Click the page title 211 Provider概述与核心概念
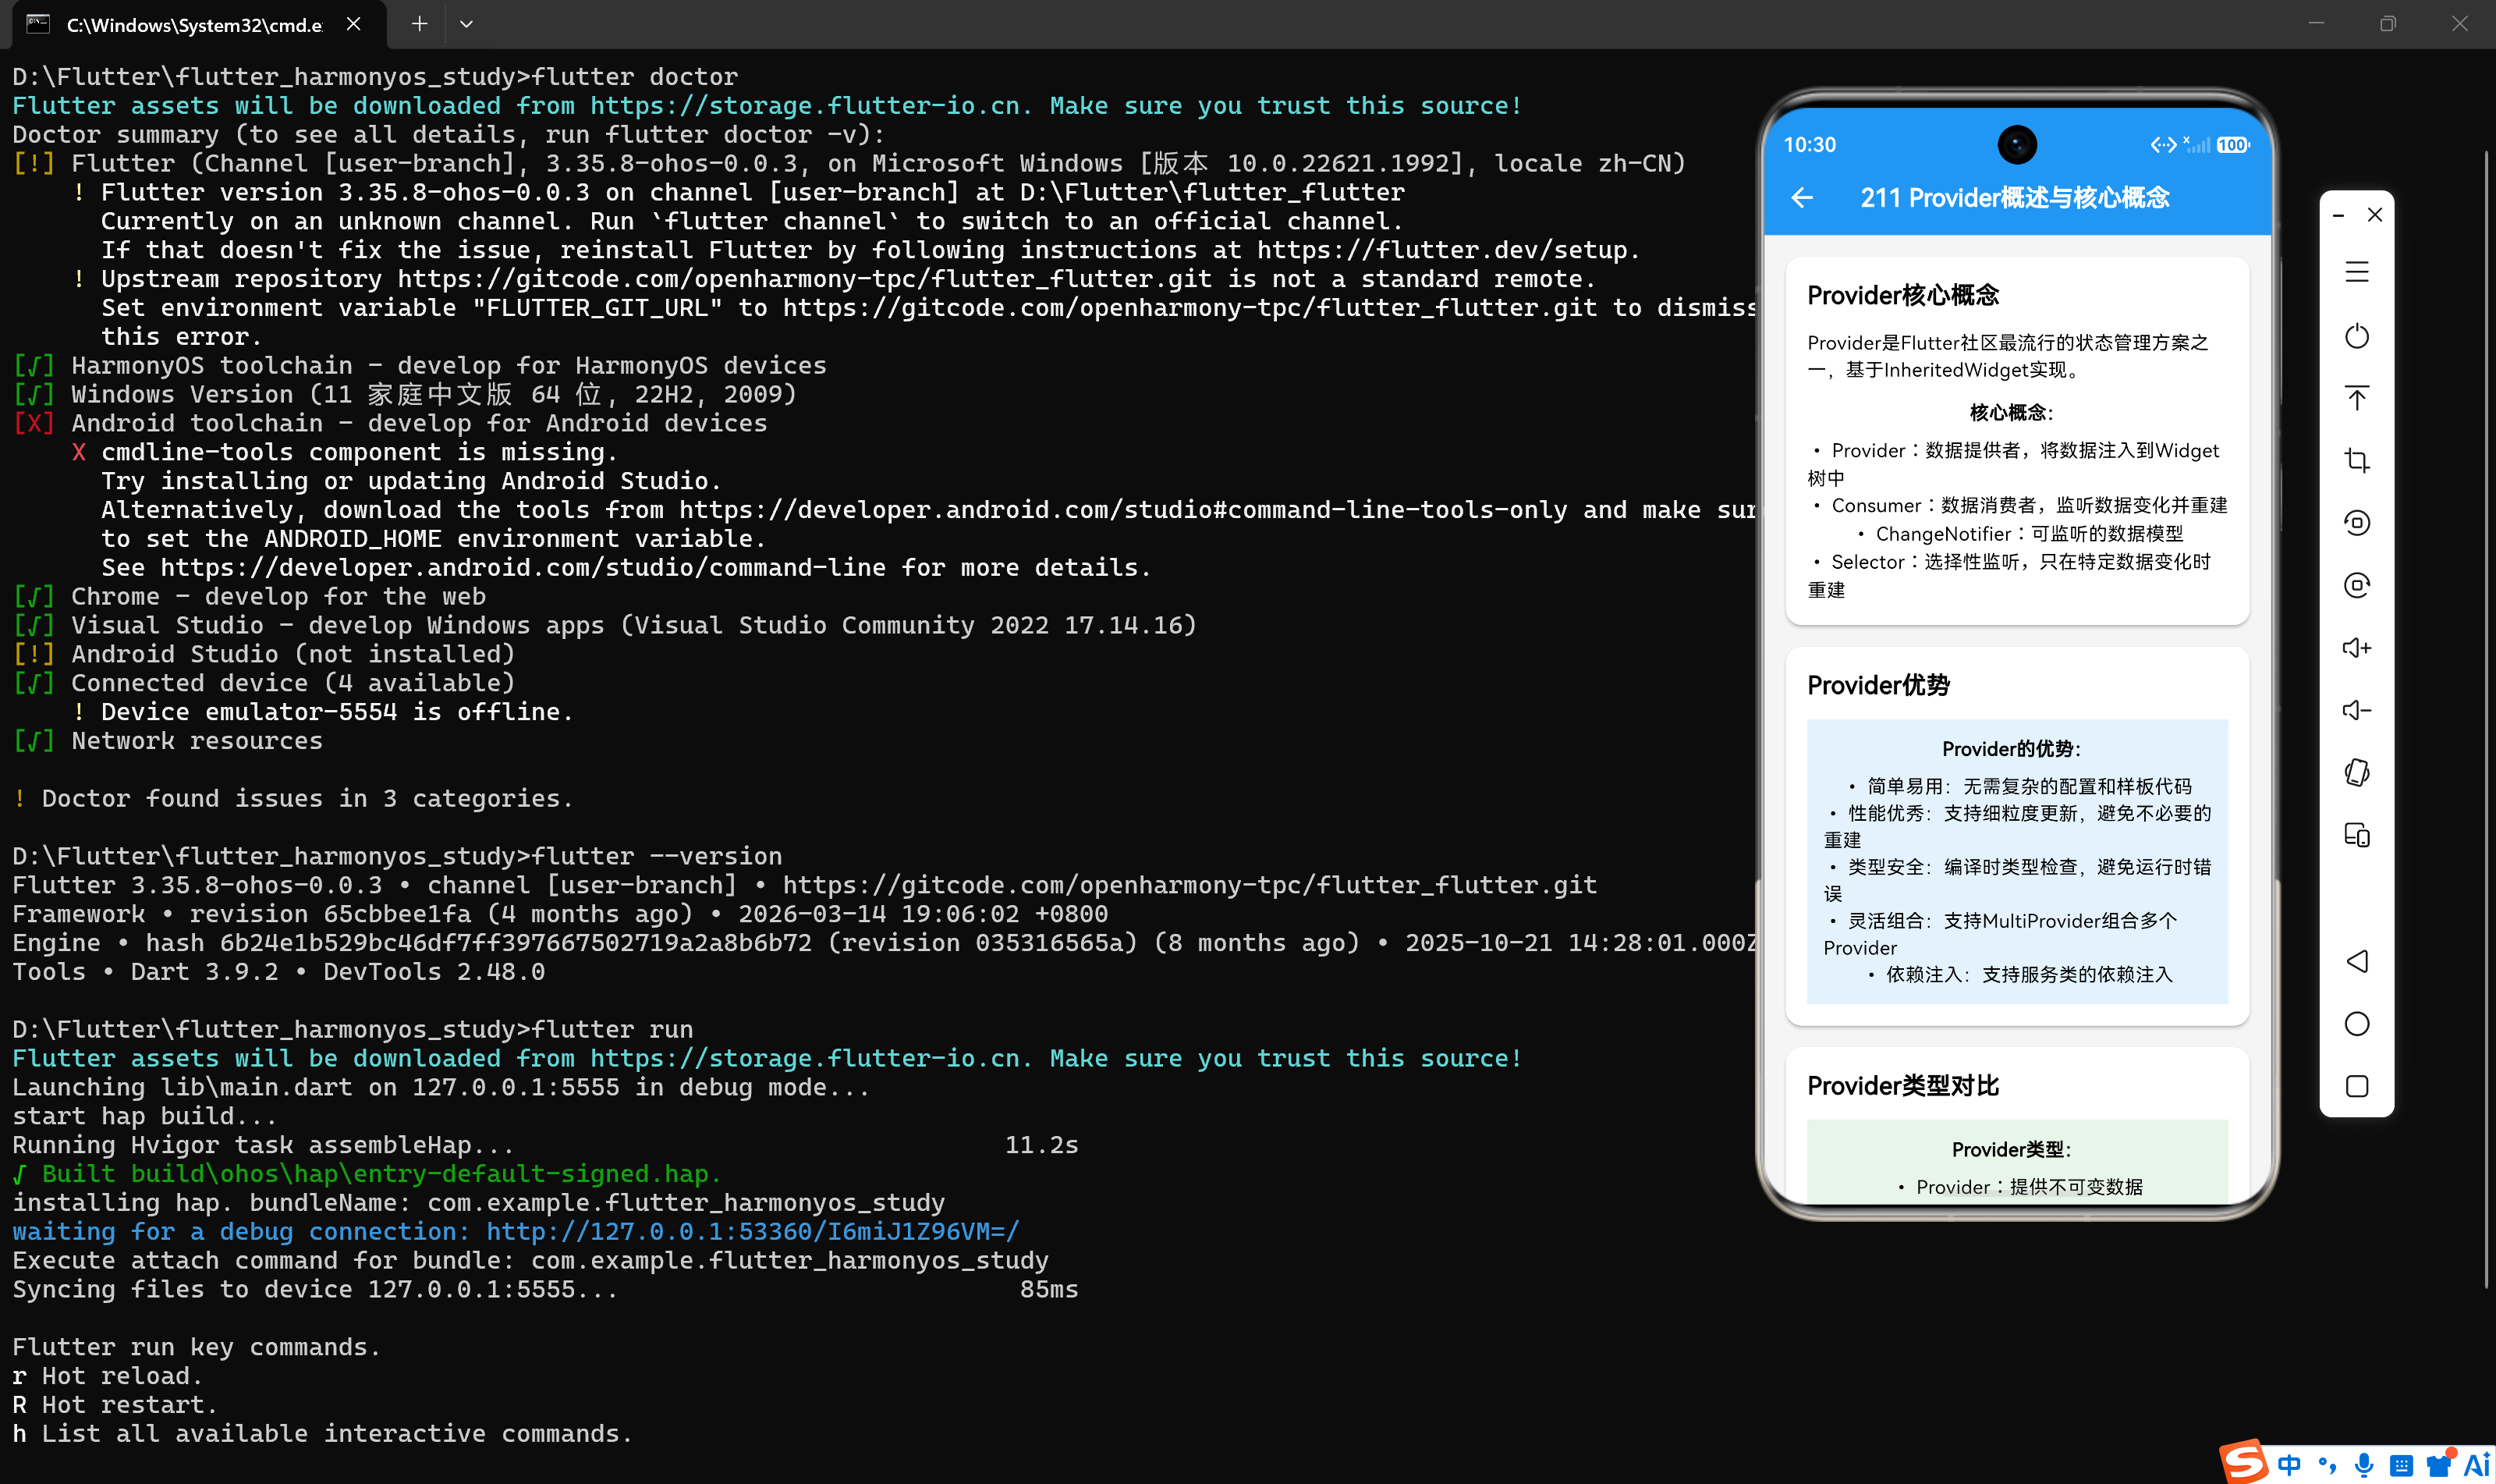 [x=2014, y=198]
